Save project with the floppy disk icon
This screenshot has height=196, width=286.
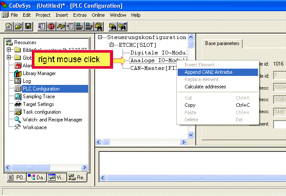click(x=28, y=27)
